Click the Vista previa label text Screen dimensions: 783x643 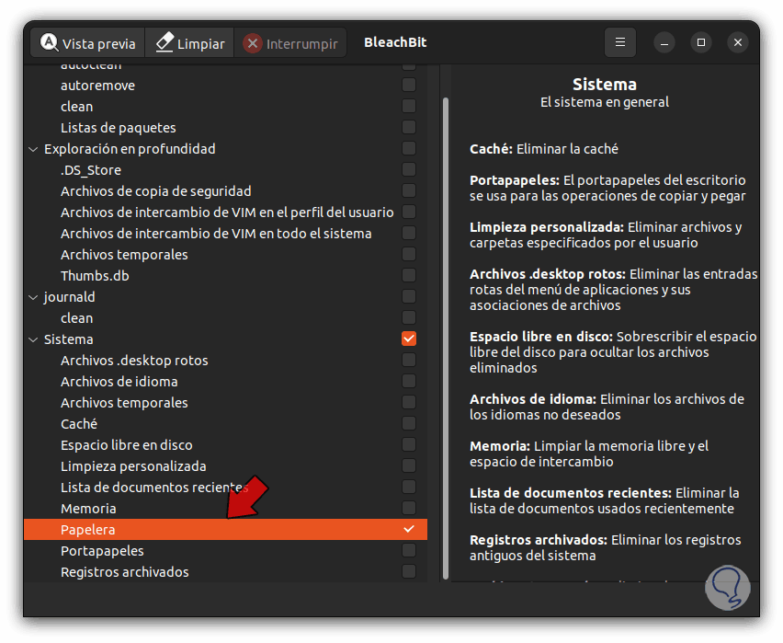[99, 44]
